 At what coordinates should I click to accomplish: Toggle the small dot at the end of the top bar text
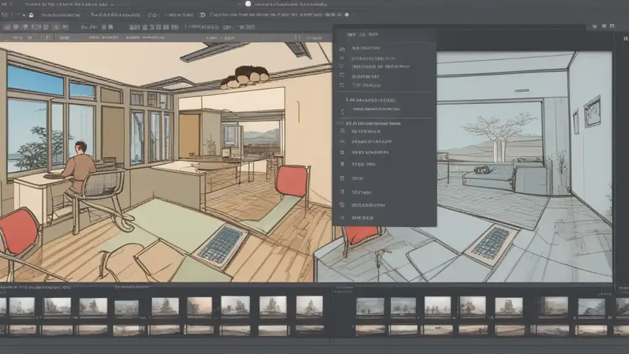pyautogui.click(x=346, y=14)
